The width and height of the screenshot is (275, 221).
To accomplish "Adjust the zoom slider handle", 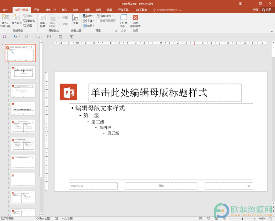I will pos(243,219).
